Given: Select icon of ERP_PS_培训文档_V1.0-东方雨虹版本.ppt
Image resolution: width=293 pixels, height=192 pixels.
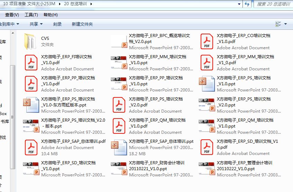Looking at the screenshot, I should pos(31,105).
